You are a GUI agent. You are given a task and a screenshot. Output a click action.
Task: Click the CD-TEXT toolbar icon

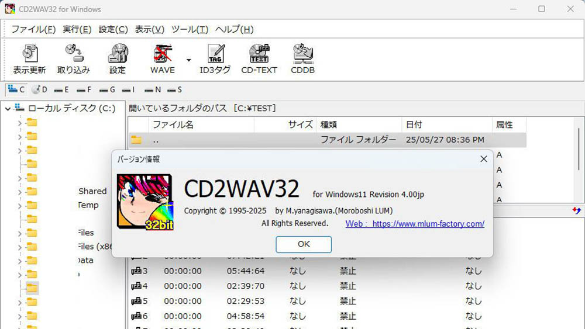click(259, 59)
